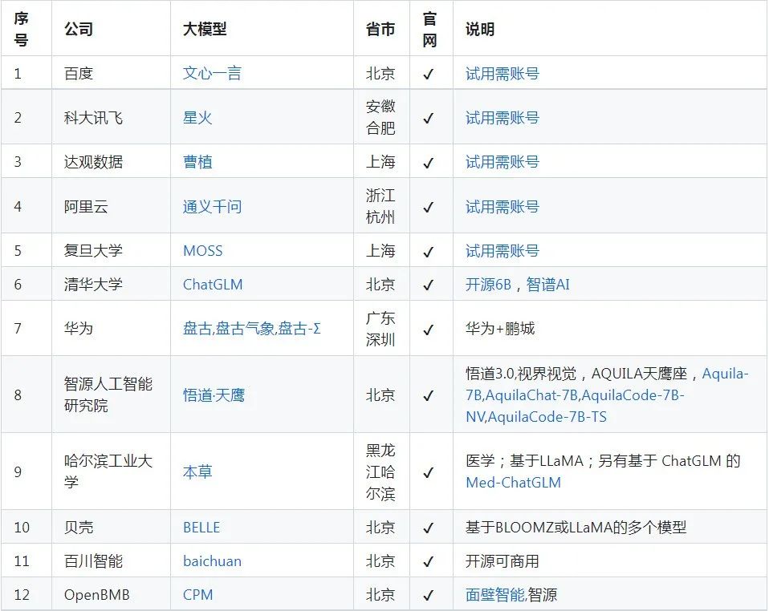Open the baichuan model link

coord(212,561)
